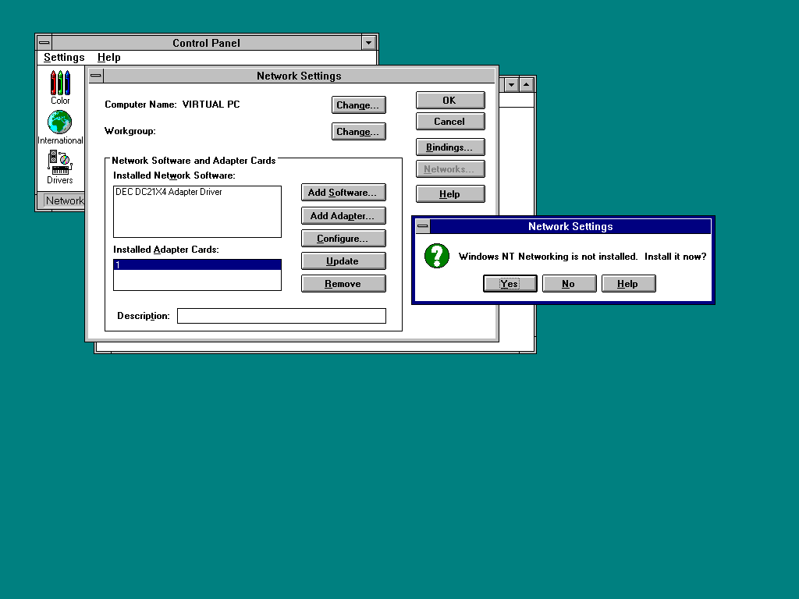The height and width of the screenshot is (599, 799).
Task: Click the background window's up arrow button
Action: click(527, 84)
